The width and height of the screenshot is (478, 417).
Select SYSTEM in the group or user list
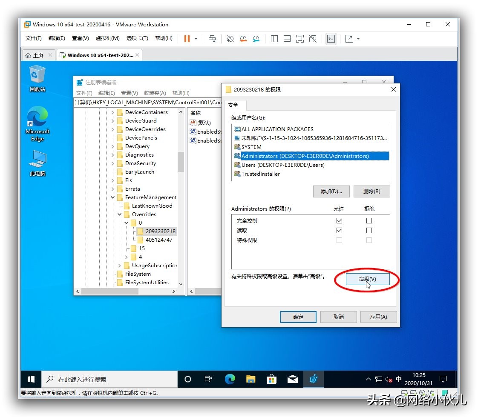[251, 147]
